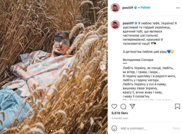Open comments via speech bubble icon

[123, 106]
